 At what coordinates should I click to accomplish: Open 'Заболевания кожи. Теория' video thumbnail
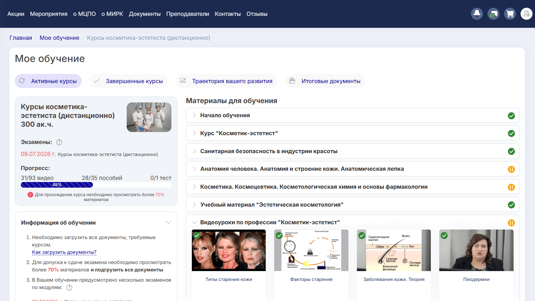point(394,250)
